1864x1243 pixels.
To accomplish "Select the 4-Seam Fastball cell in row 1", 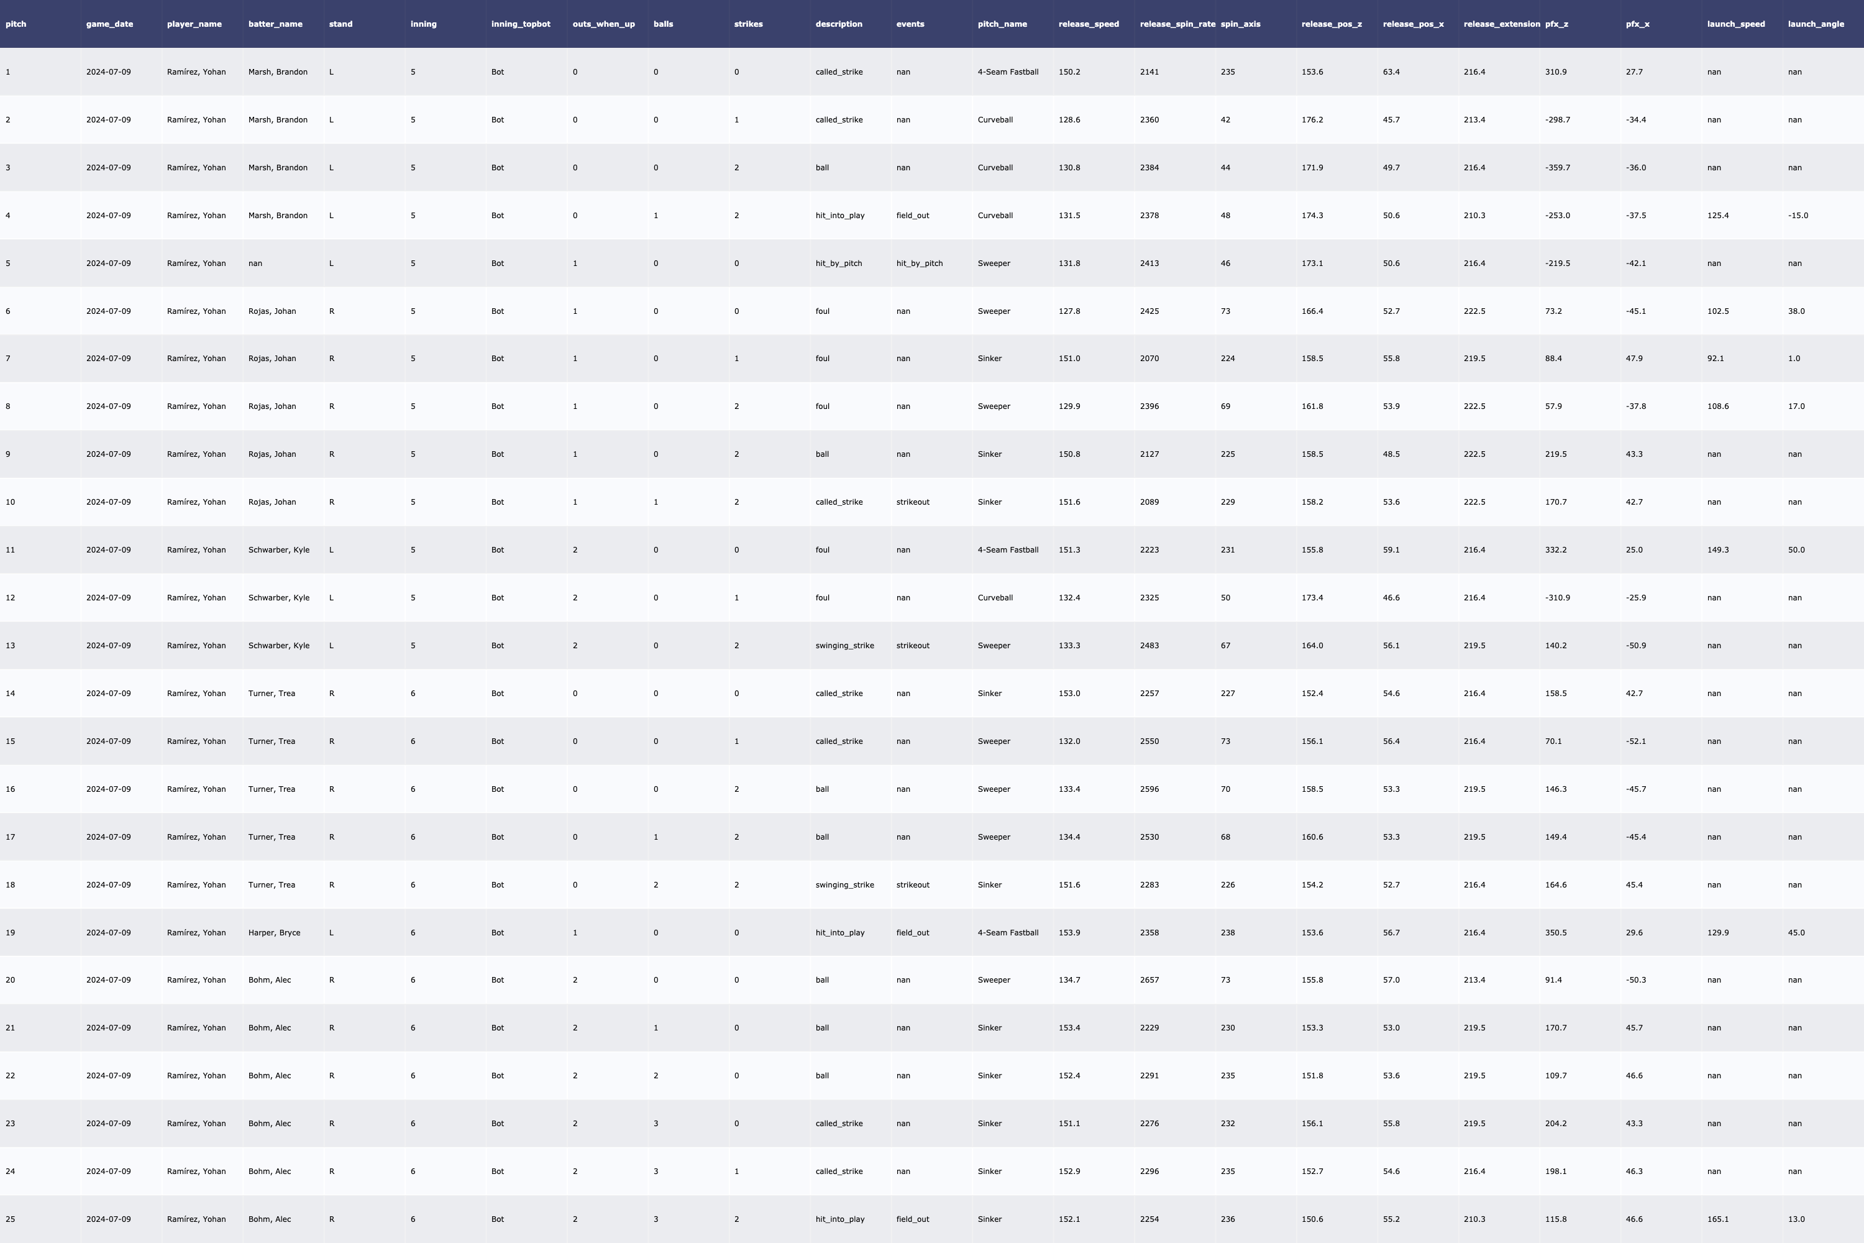I will [x=1007, y=72].
